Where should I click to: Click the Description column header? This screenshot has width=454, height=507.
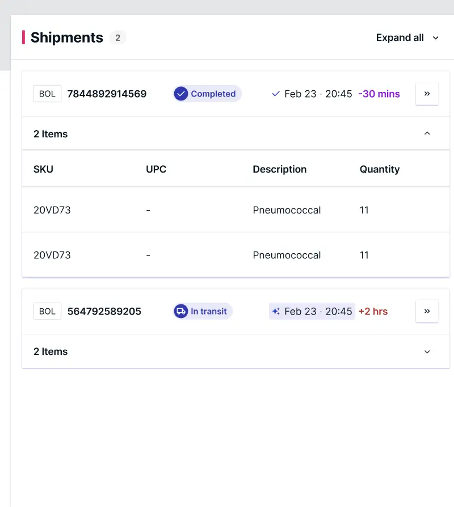[x=279, y=169]
